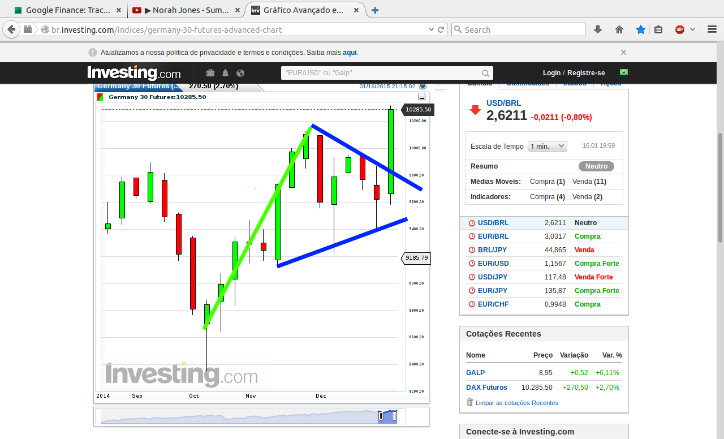Select the Germany 30 Futures chart tab
Screen dimensions: 724x439
[x=140, y=87]
